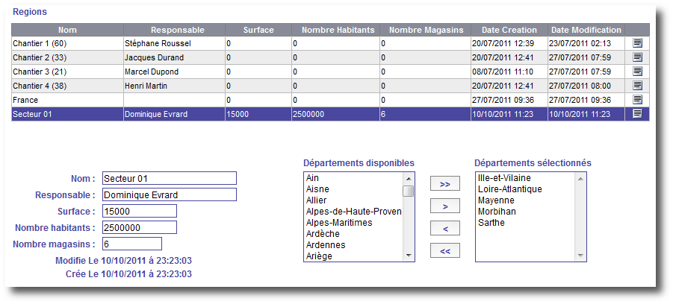Open the Chantier 4 row details icon
Screen dimensions: 673x304
click(x=637, y=86)
